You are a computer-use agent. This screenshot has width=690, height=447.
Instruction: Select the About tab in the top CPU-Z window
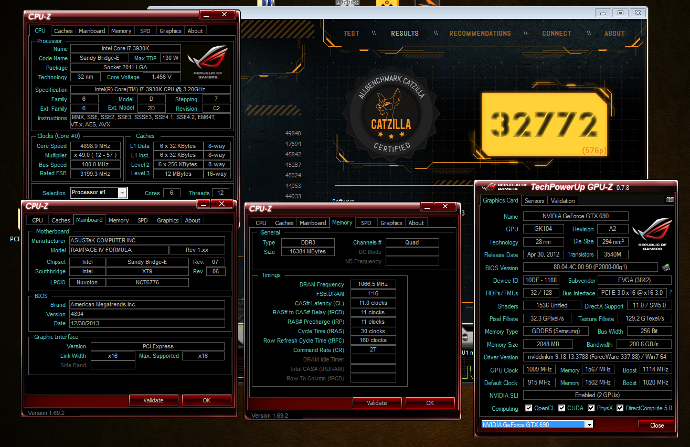pos(195,31)
